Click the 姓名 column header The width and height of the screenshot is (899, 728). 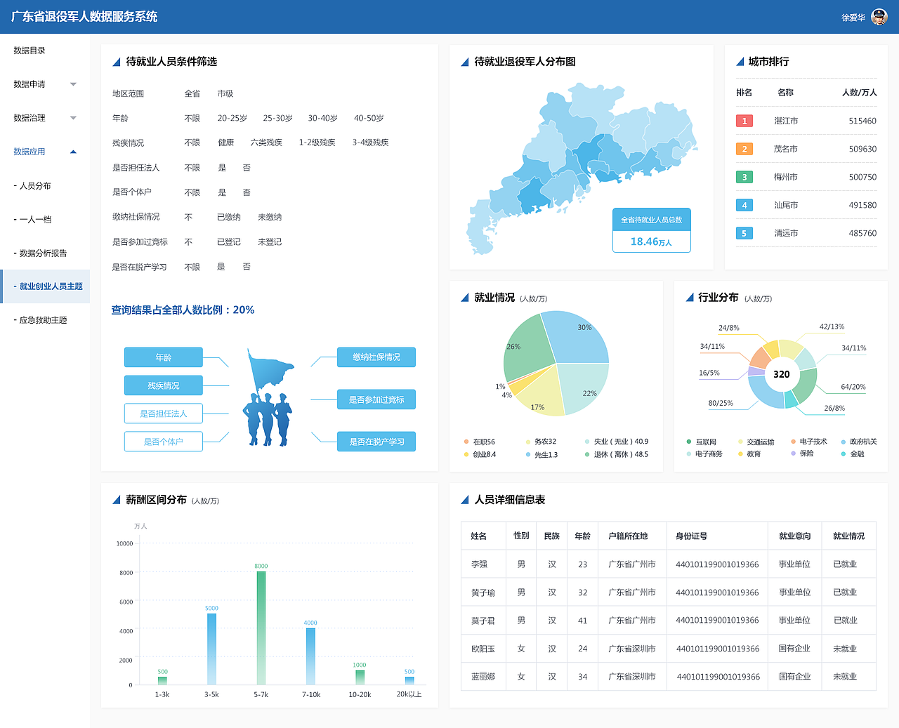pos(479,536)
